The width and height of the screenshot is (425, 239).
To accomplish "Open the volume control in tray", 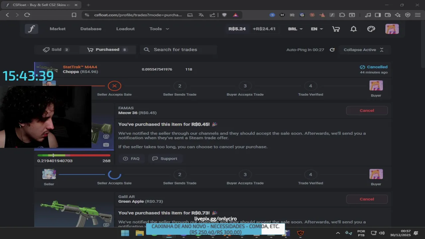I will [382, 233].
